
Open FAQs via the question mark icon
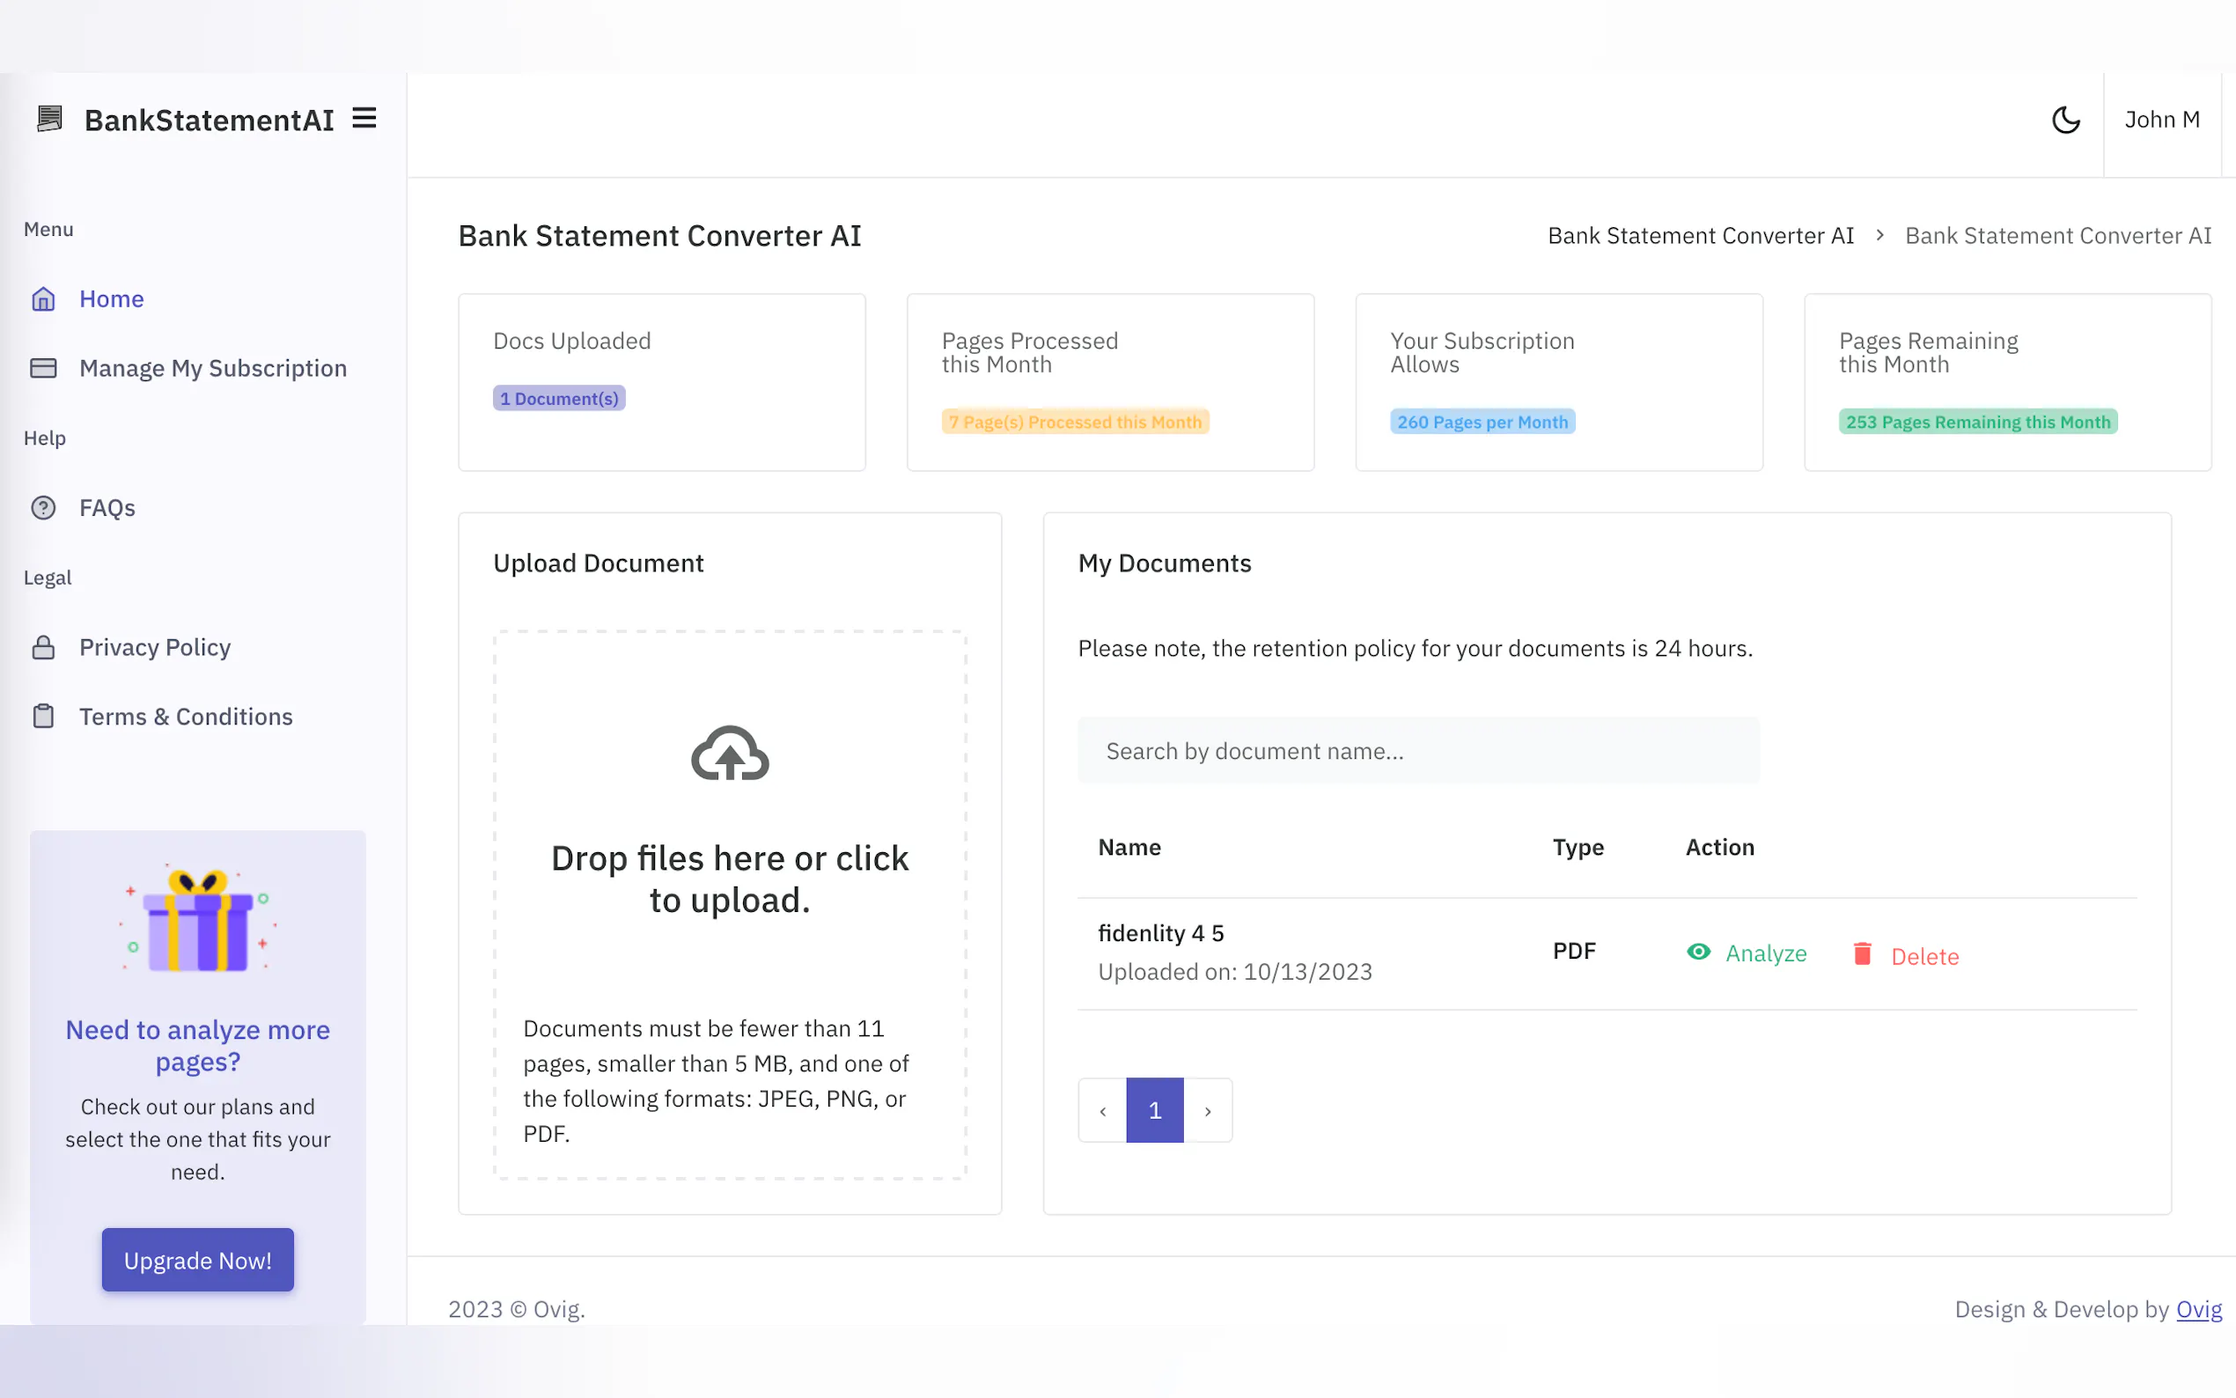tap(43, 507)
